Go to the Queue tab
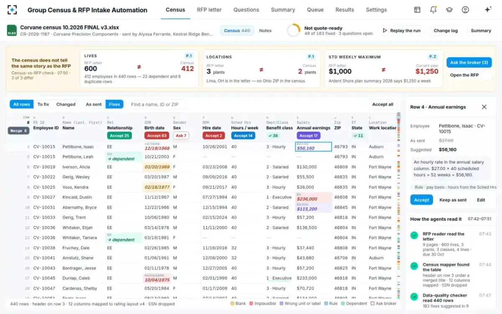This screenshot has width=502, height=314. pyautogui.click(x=315, y=10)
